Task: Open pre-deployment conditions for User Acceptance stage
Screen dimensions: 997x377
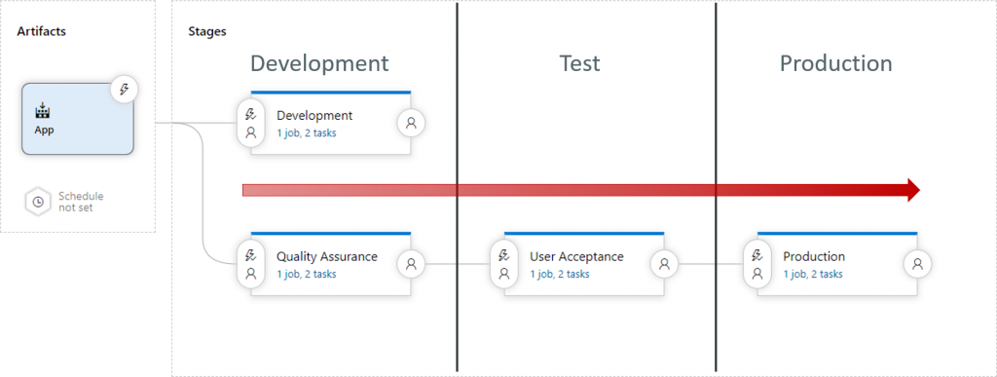Action: (504, 264)
